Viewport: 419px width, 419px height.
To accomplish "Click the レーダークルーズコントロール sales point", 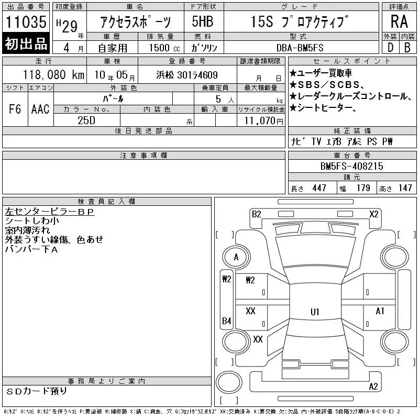I will point(350,96).
